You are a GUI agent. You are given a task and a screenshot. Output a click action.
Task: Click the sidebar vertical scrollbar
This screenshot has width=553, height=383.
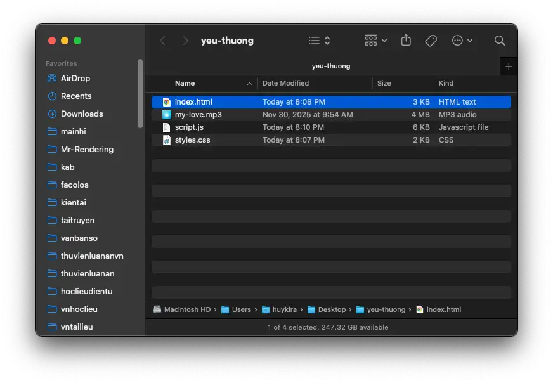coord(140,95)
